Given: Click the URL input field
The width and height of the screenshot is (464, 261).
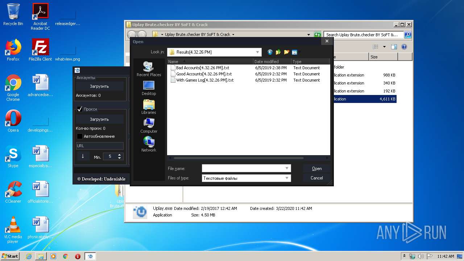Looking at the screenshot, I should coord(100,146).
